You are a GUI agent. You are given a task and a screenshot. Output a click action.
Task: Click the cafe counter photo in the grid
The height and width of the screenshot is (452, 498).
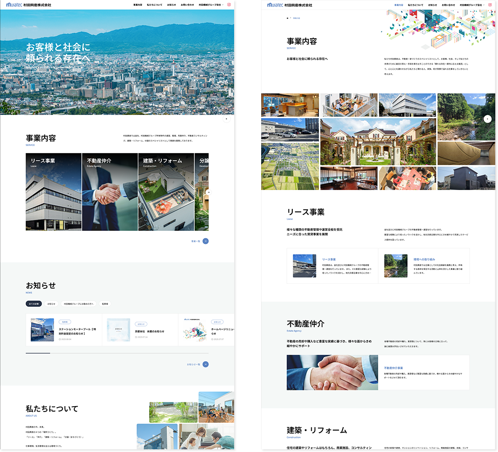pyautogui.click(x=290, y=105)
